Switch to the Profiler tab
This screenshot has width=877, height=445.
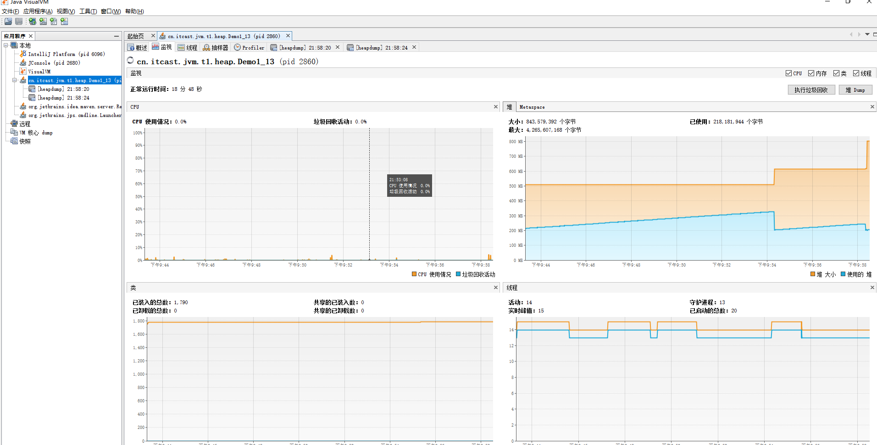coord(249,47)
